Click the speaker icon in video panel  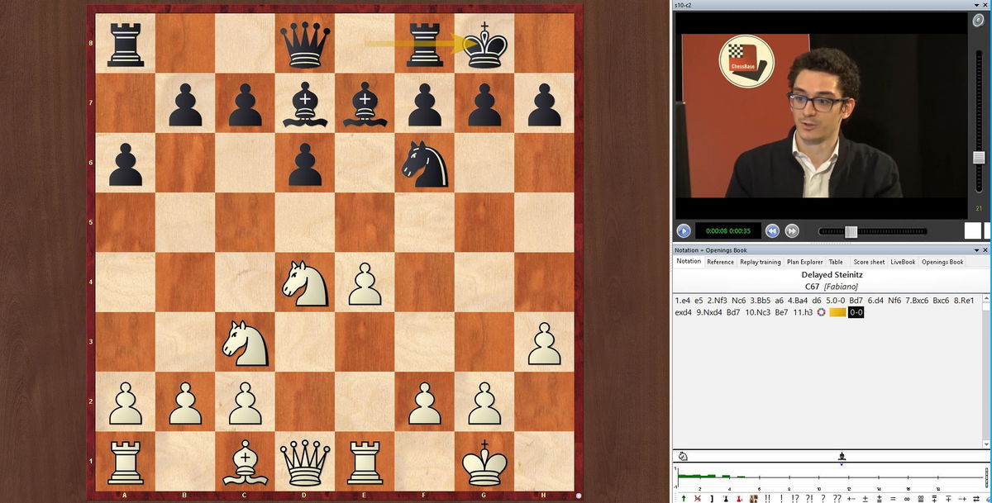(x=979, y=21)
